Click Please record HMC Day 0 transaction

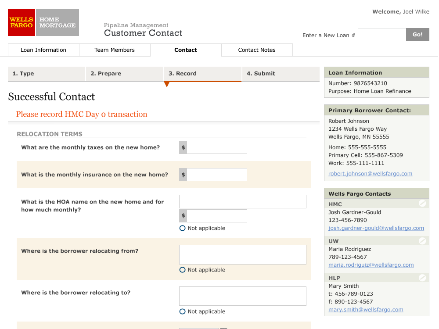coord(82,114)
